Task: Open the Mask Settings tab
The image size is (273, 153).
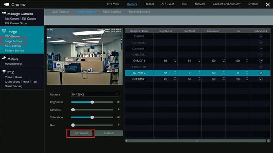Action: (112, 12)
